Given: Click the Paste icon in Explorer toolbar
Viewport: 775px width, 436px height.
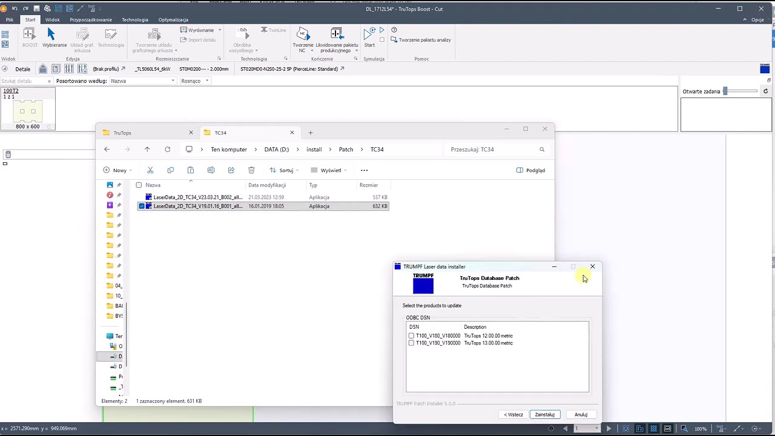Looking at the screenshot, I should coord(191,170).
